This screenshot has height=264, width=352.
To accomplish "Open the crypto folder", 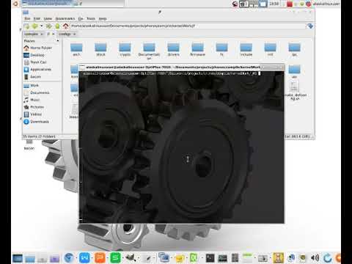I will click(125, 50).
